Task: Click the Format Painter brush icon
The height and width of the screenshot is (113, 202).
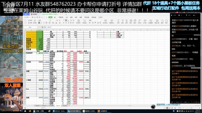Action: point(35,20)
